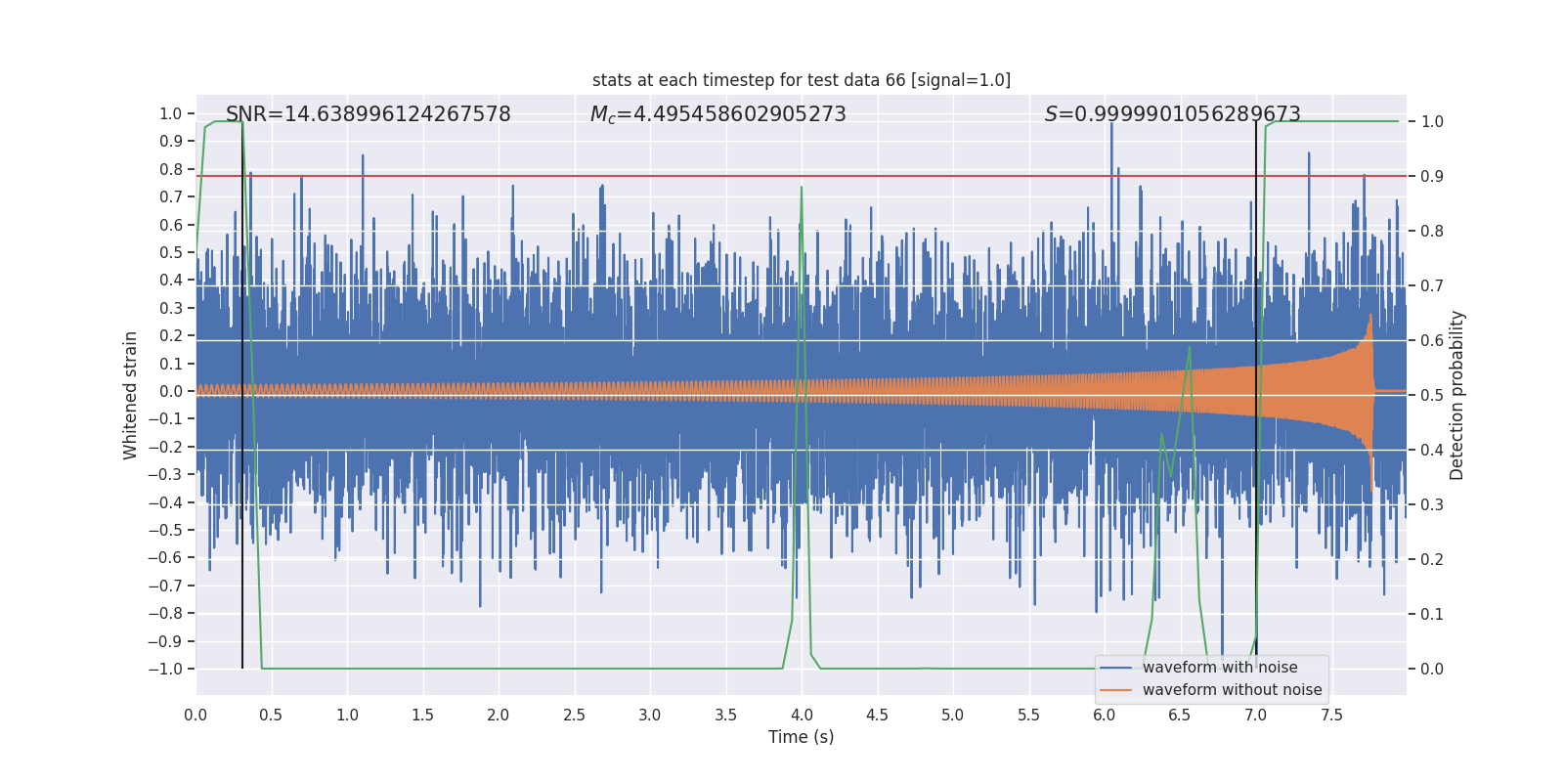Image resolution: width=1564 pixels, height=782 pixels.
Task: Select the S=0.9999 score annotation
Action: [x=1171, y=114]
